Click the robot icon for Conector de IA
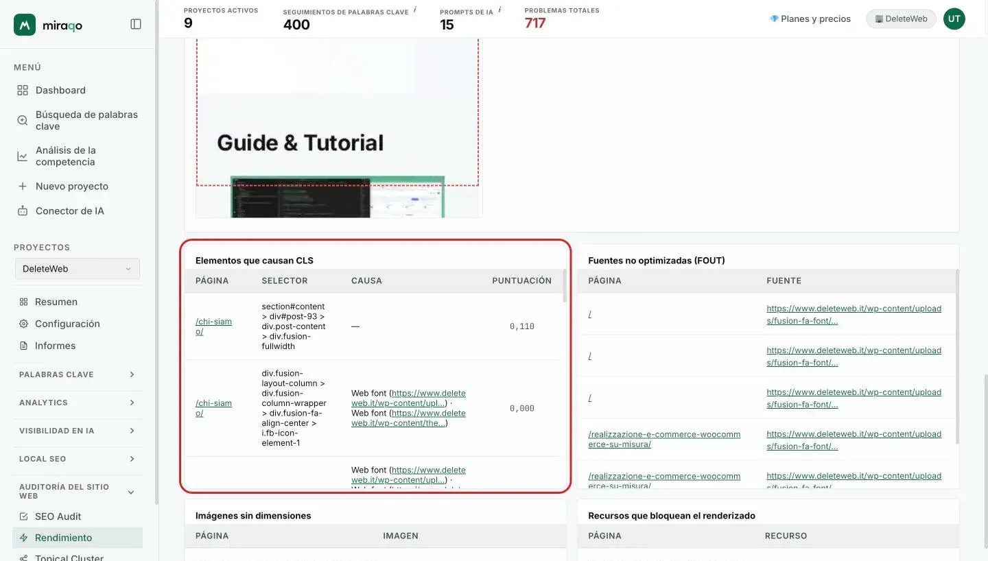This screenshot has width=988, height=561. click(x=23, y=211)
